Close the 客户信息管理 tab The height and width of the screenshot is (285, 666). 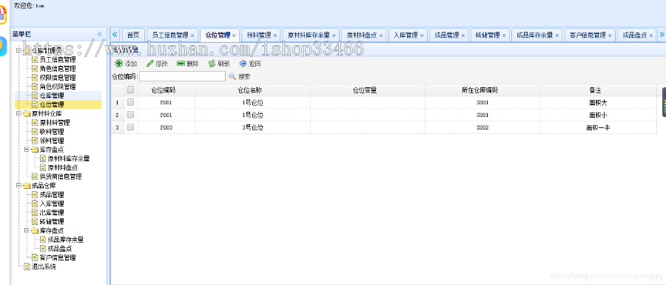610,36
